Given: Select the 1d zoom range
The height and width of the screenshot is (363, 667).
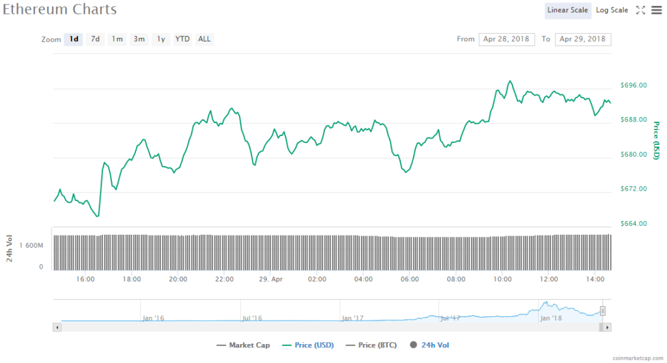Looking at the screenshot, I should (x=74, y=39).
